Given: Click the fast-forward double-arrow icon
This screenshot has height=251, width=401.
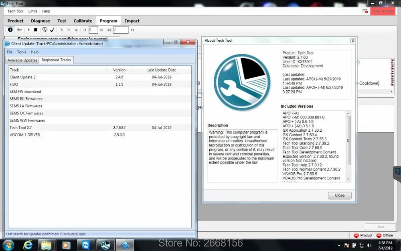Looking at the screenshot, I should coord(132,30).
